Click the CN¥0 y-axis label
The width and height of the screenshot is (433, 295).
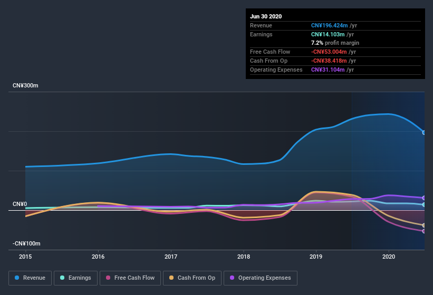tap(20, 204)
